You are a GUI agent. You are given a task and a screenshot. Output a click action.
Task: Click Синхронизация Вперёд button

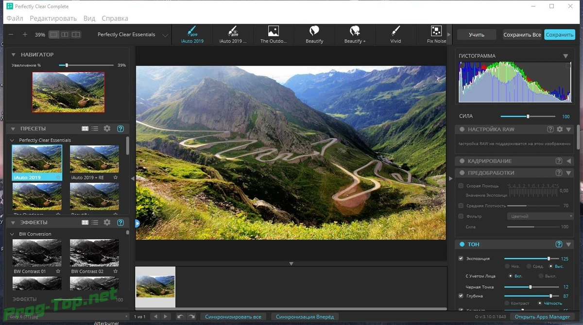(305, 317)
